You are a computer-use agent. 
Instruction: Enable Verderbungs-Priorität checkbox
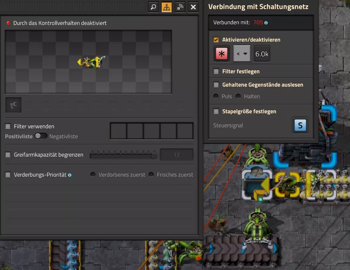coord(8,175)
